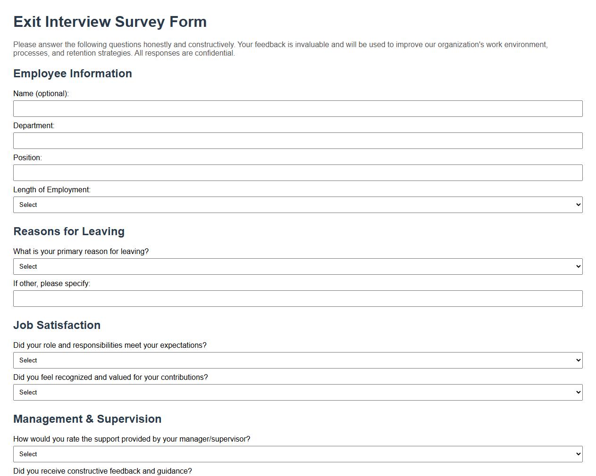This screenshot has width=596, height=476.
Task: Expand the Length of Employment select via its chevron
Action: pyautogui.click(x=579, y=205)
